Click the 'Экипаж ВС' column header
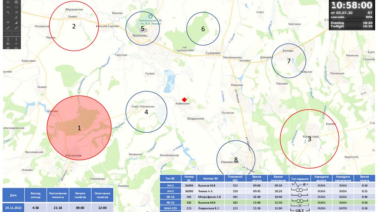This screenshot has width=378, height=212. pos(210,178)
